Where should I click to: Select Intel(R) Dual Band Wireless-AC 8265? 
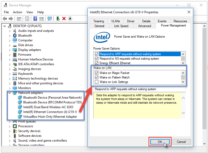click(x=48, y=107)
